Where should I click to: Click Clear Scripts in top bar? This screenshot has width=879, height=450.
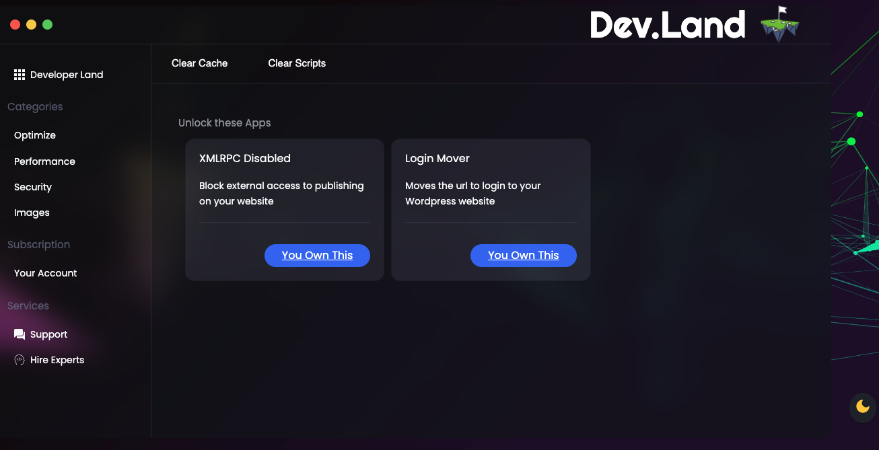pos(297,63)
